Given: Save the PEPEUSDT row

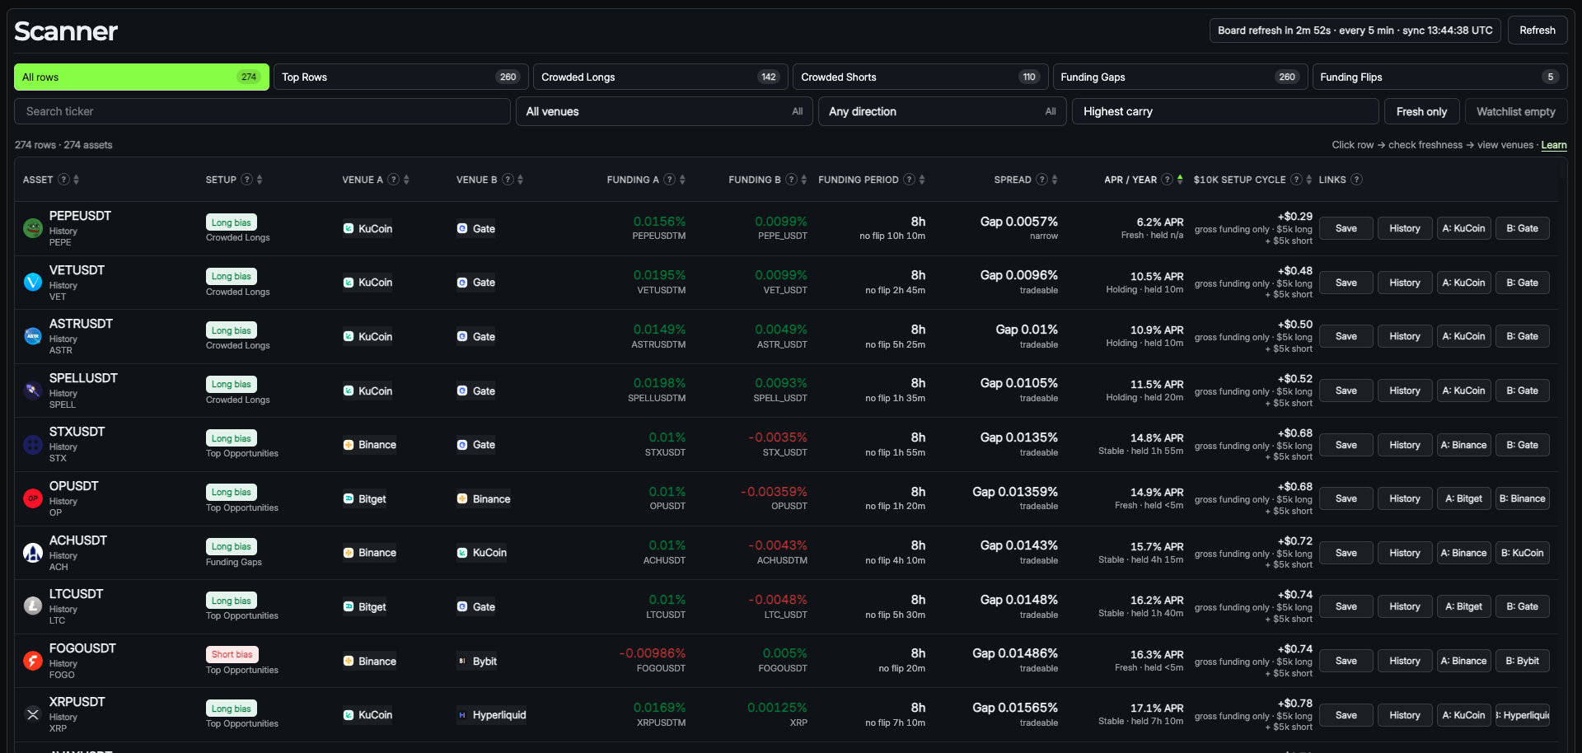Looking at the screenshot, I should [1346, 228].
